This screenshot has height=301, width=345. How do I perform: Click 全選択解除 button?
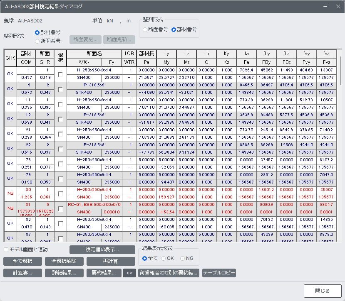[64, 261]
